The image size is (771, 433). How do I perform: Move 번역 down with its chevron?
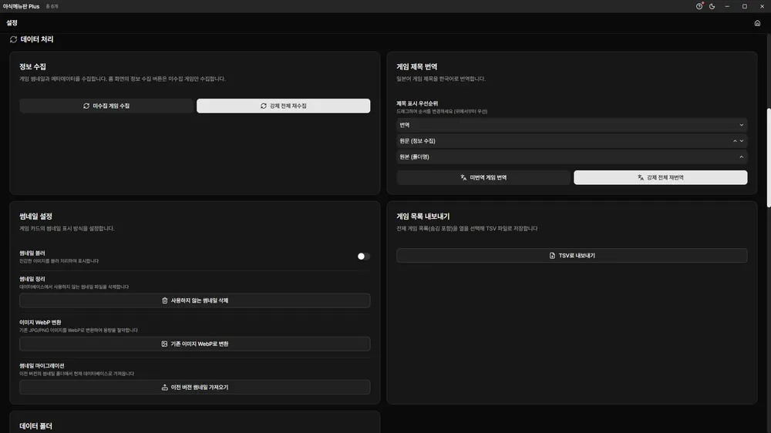tap(742, 126)
